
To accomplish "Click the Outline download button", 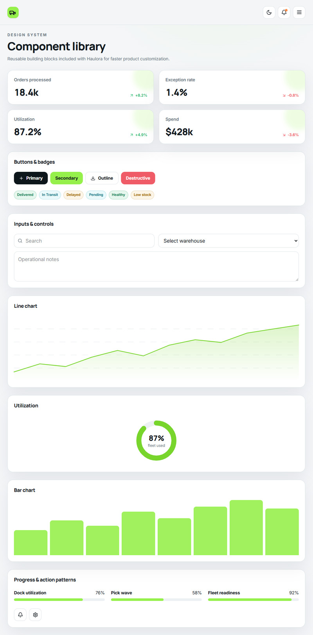I will point(102,178).
